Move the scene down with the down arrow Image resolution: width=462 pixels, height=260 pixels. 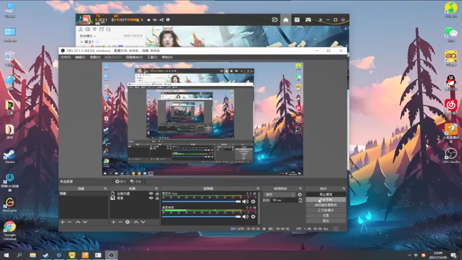[85, 222]
